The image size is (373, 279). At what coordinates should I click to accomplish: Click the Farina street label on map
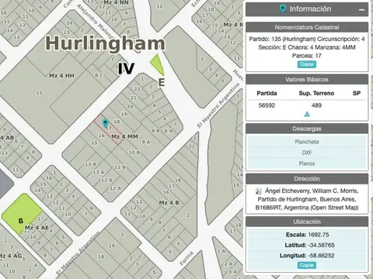186,258
